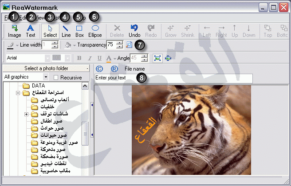Move object Left with arrow tool
Viewport: 291px width, 186px height.
point(207,31)
